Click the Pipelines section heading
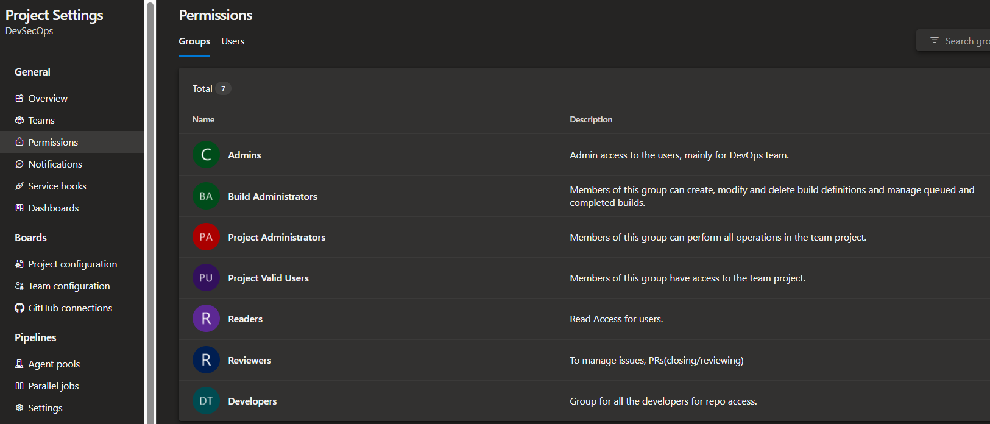 click(x=35, y=337)
